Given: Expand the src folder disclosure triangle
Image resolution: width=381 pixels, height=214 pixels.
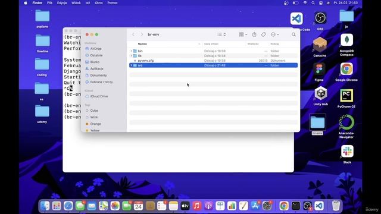Looking at the screenshot, I should 131,65.
